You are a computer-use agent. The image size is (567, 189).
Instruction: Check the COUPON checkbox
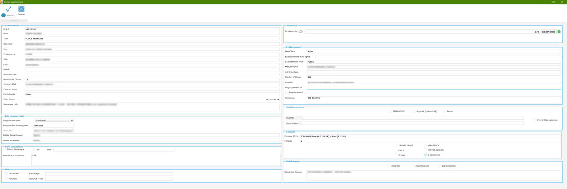[x=389, y=166]
